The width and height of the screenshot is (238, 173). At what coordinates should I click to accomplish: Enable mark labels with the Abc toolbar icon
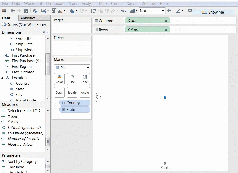pyautogui.click(x=123, y=11)
